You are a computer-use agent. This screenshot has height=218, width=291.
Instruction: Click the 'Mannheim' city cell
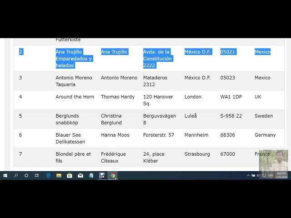click(196, 135)
